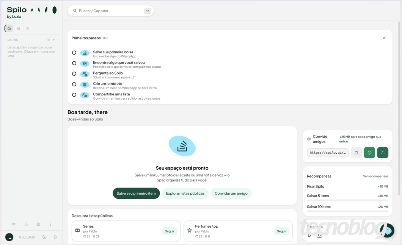Check the 'Encontre algo que você salvou' circle
The width and height of the screenshot is (402, 245).
pos(74,63)
